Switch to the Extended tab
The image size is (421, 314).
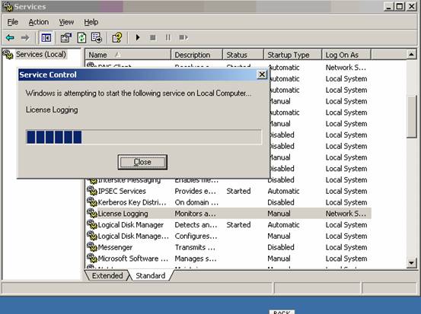(107, 276)
